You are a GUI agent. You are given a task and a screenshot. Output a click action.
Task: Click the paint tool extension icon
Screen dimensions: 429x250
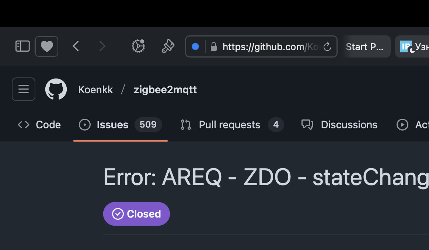168,46
